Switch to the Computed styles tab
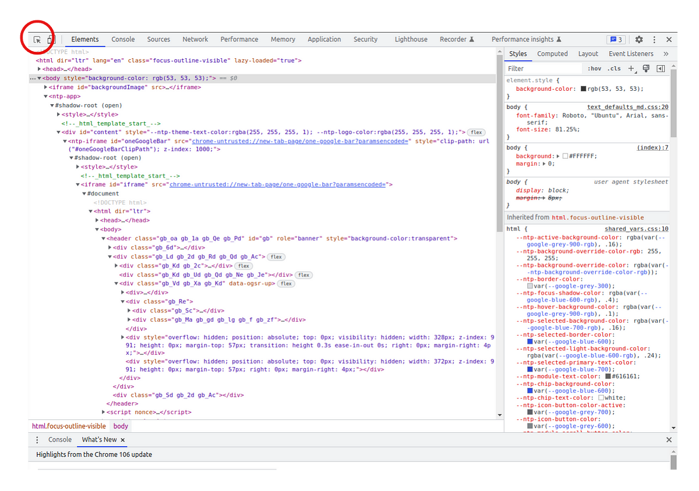Image resolution: width=699 pixels, height=491 pixels. click(552, 54)
